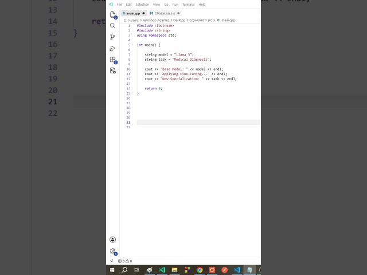Select Desktop in the breadcrumb path

[179, 21]
